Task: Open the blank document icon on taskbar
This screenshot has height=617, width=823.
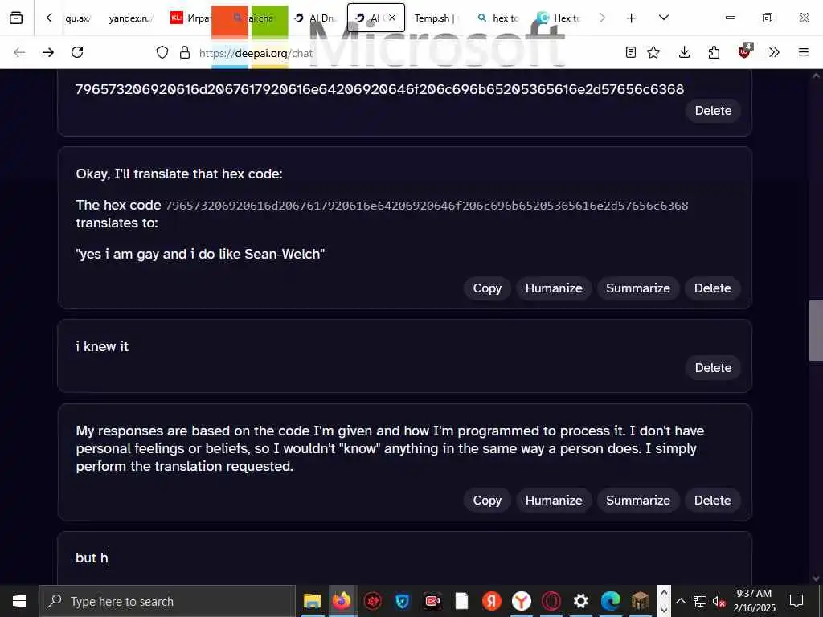Action: [x=461, y=601]
